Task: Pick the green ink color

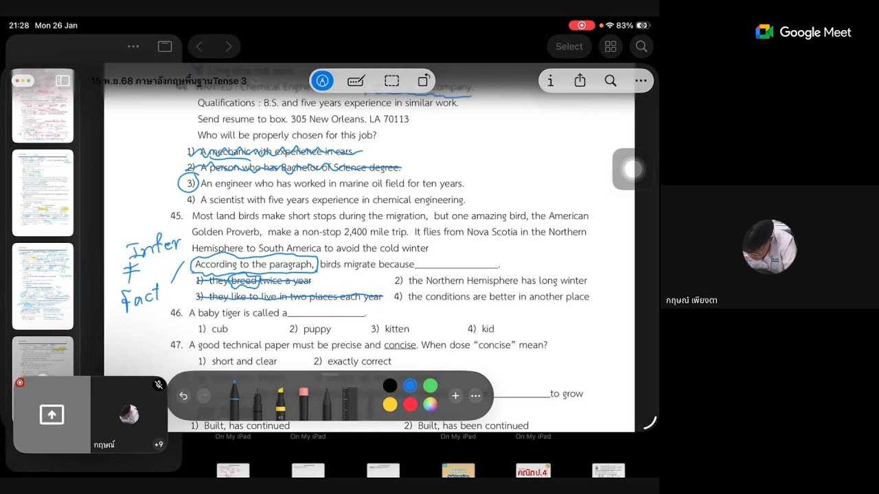Action: [430, 386]
